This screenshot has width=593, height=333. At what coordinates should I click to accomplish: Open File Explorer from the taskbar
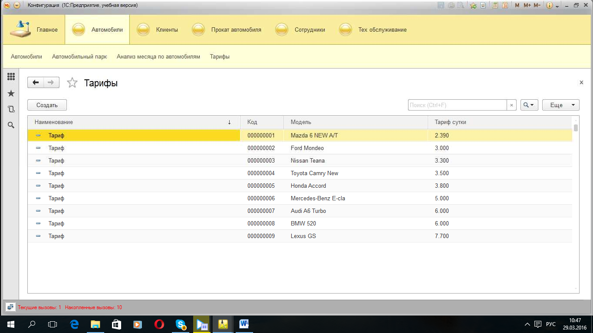[95, 324]
